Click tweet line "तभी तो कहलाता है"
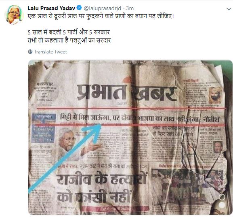Viewport: 233px width, 217px height. (x=69, y=40)
